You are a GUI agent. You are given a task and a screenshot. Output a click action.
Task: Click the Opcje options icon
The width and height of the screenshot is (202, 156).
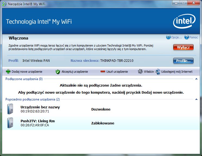click(168, 37)
